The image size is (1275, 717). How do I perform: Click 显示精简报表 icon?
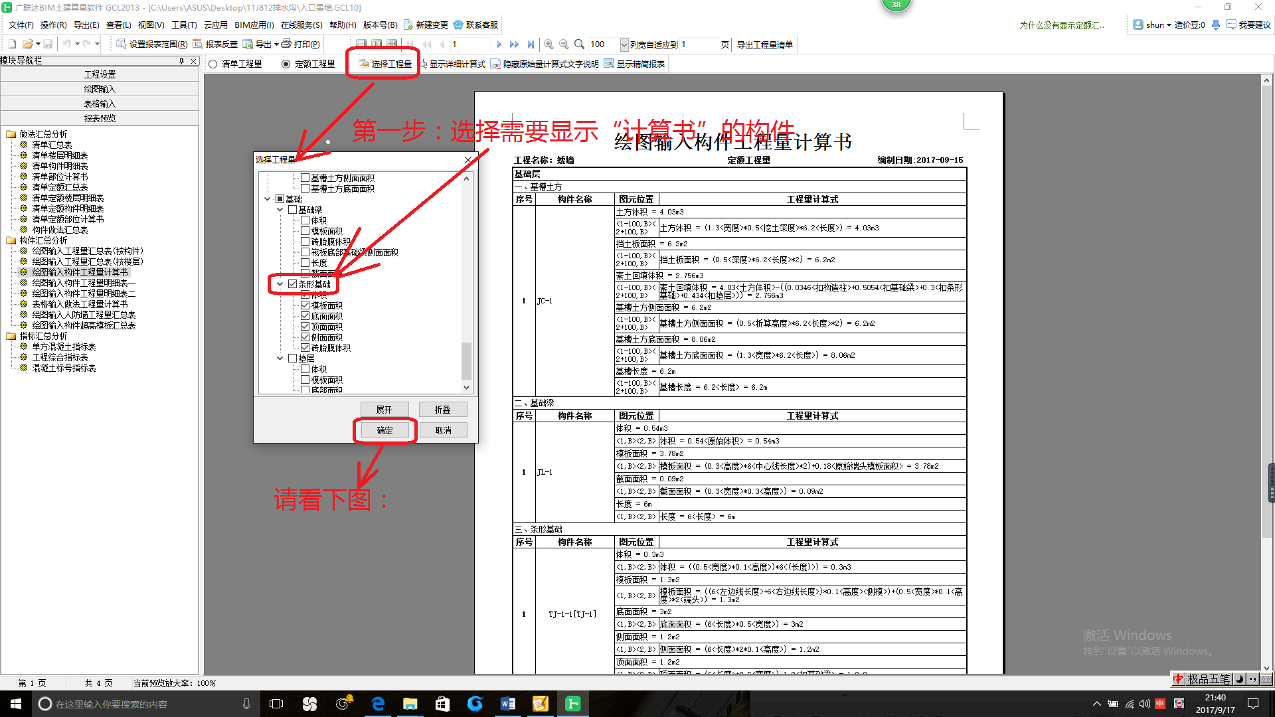coord(608,64)
